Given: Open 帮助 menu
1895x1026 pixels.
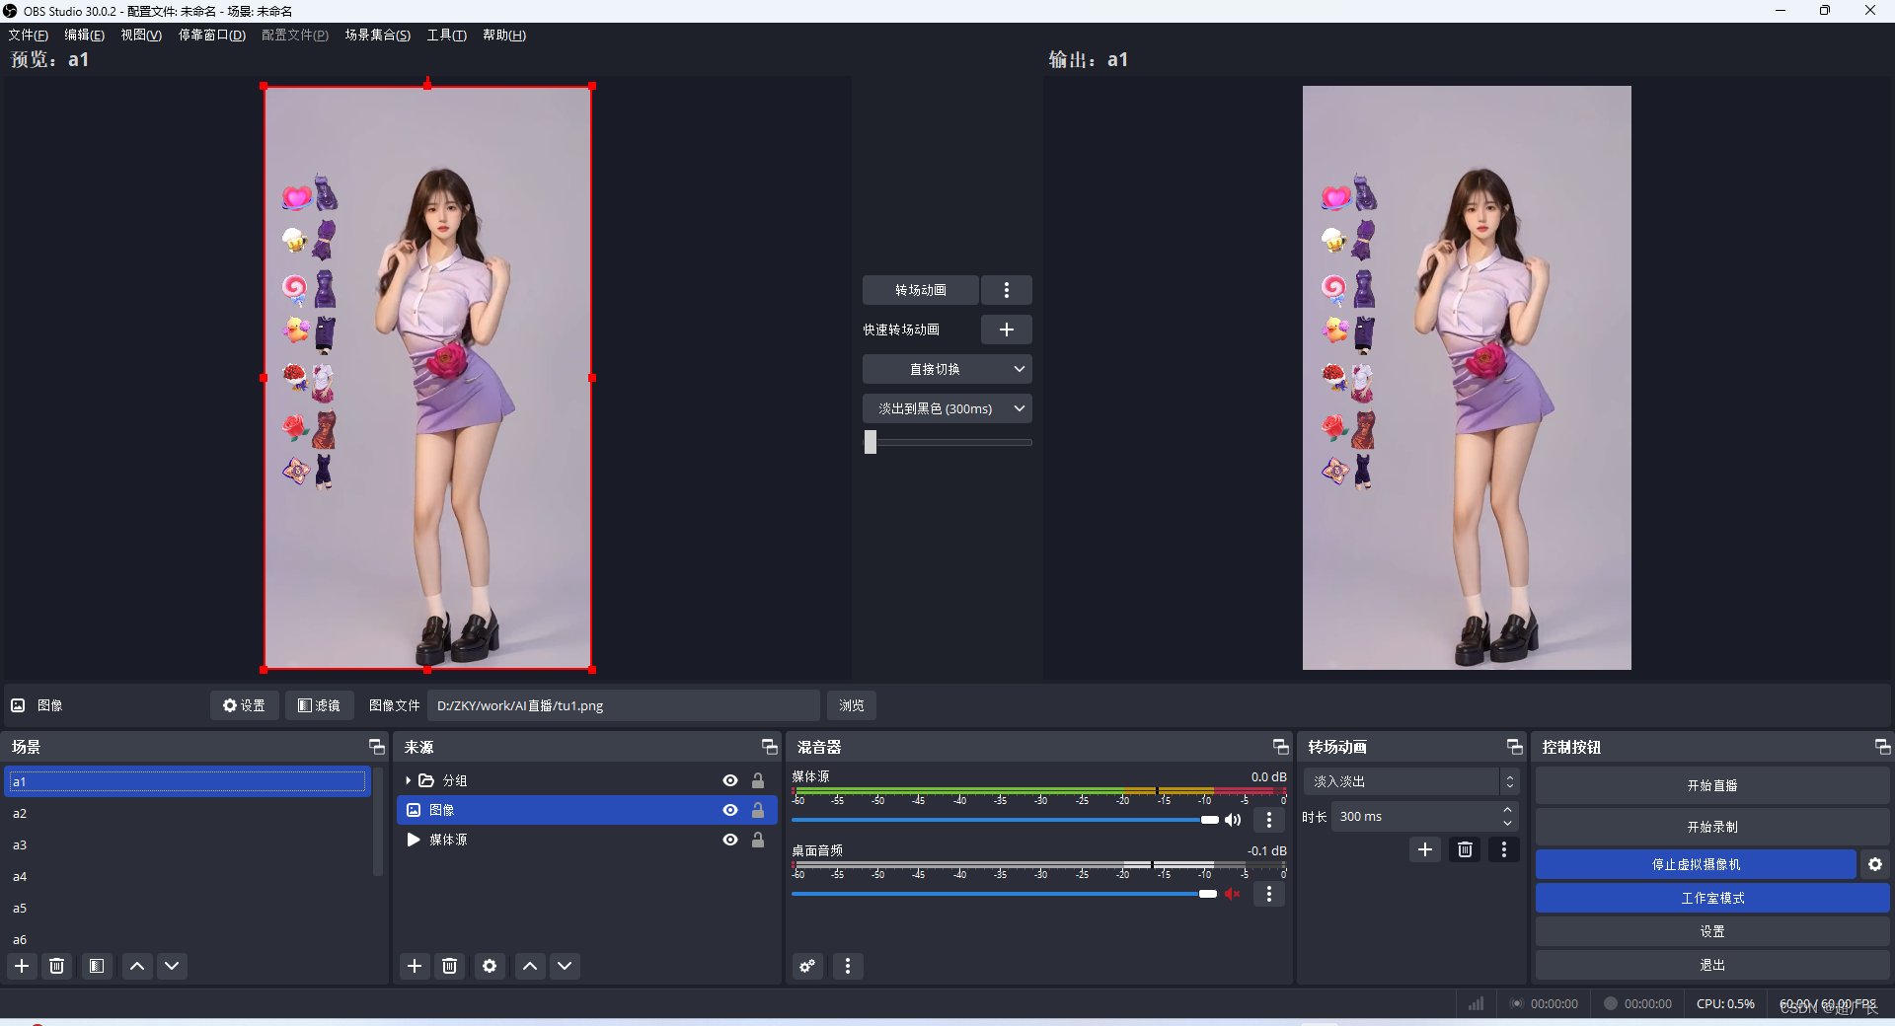Looking at the screenshot, I should [x=504, y=35].
